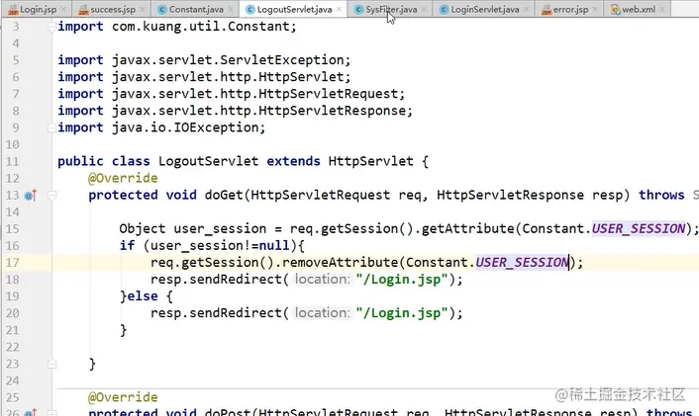The image size is (699, 416).
Task: Select the LogoutServlet.java tab
Action: click(x=295, y=9)
